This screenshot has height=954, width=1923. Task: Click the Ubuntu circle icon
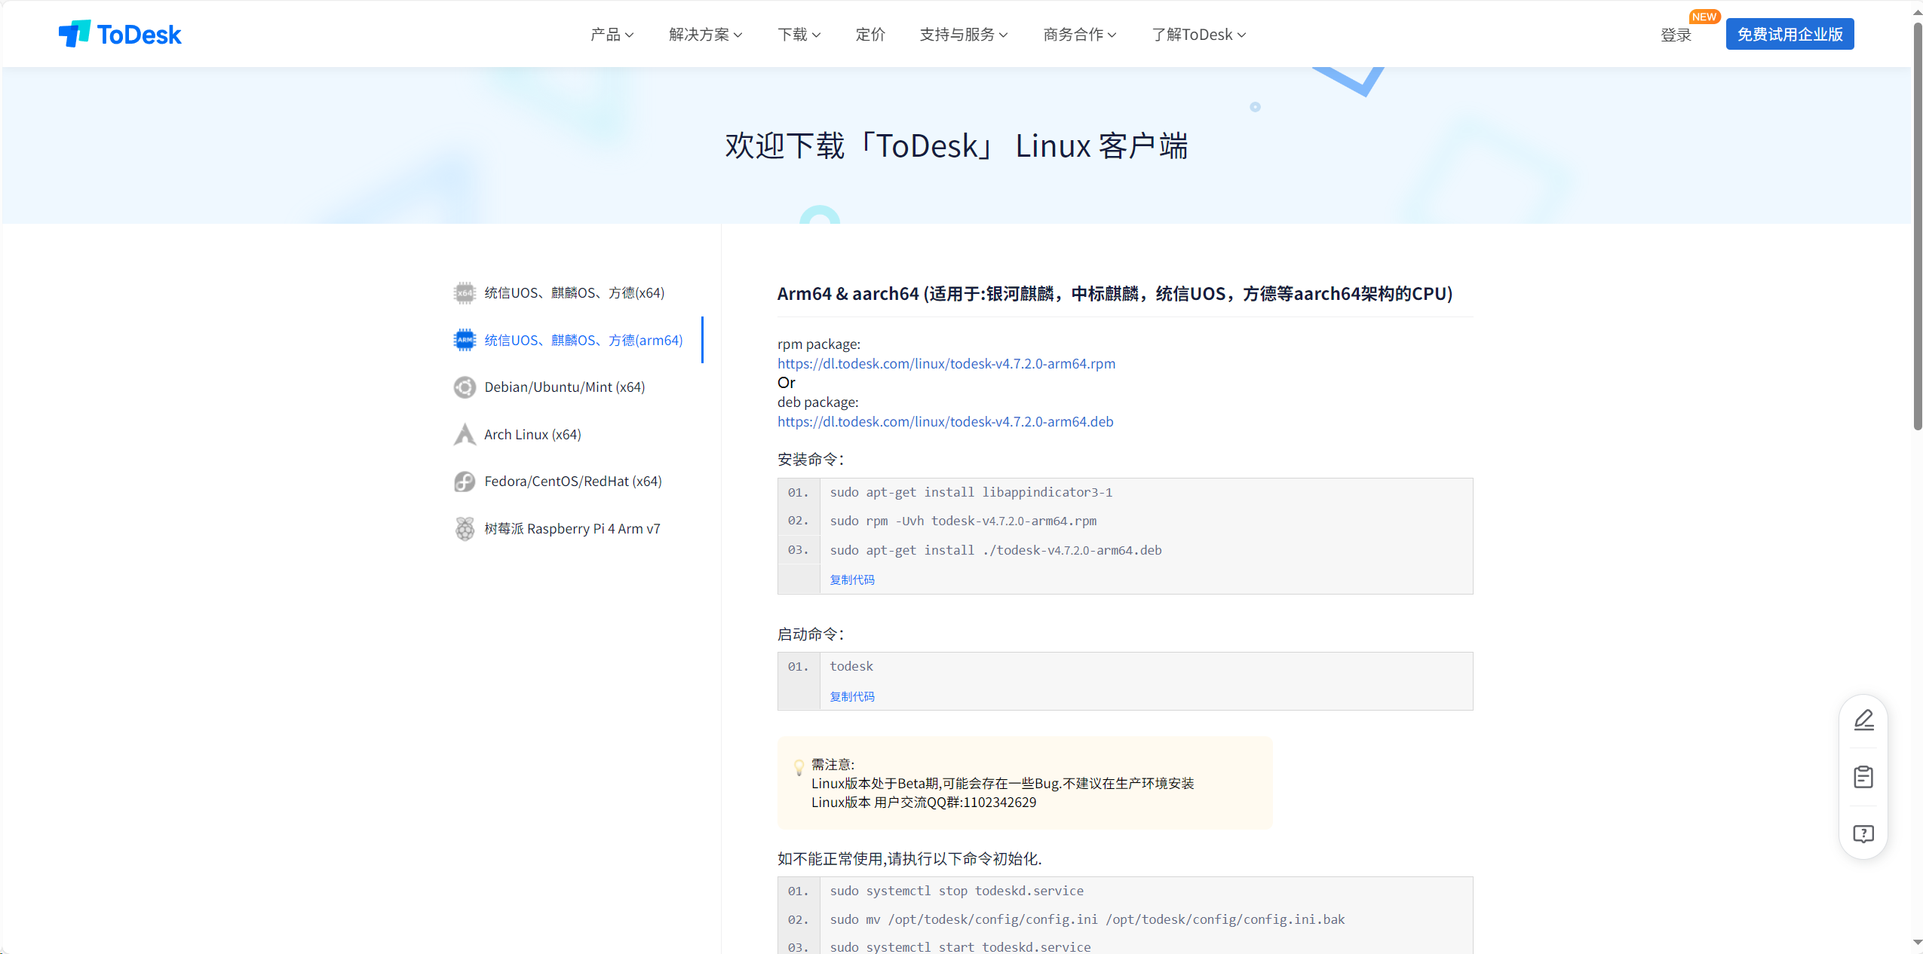tap(465, 387)
